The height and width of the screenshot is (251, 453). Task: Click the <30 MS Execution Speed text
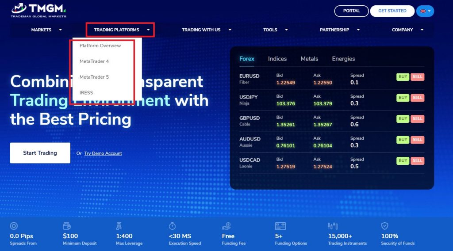(x=185, y=239)
